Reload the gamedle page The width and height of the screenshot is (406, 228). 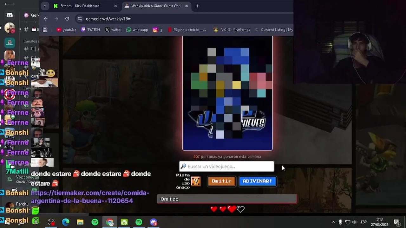[67, 19]
